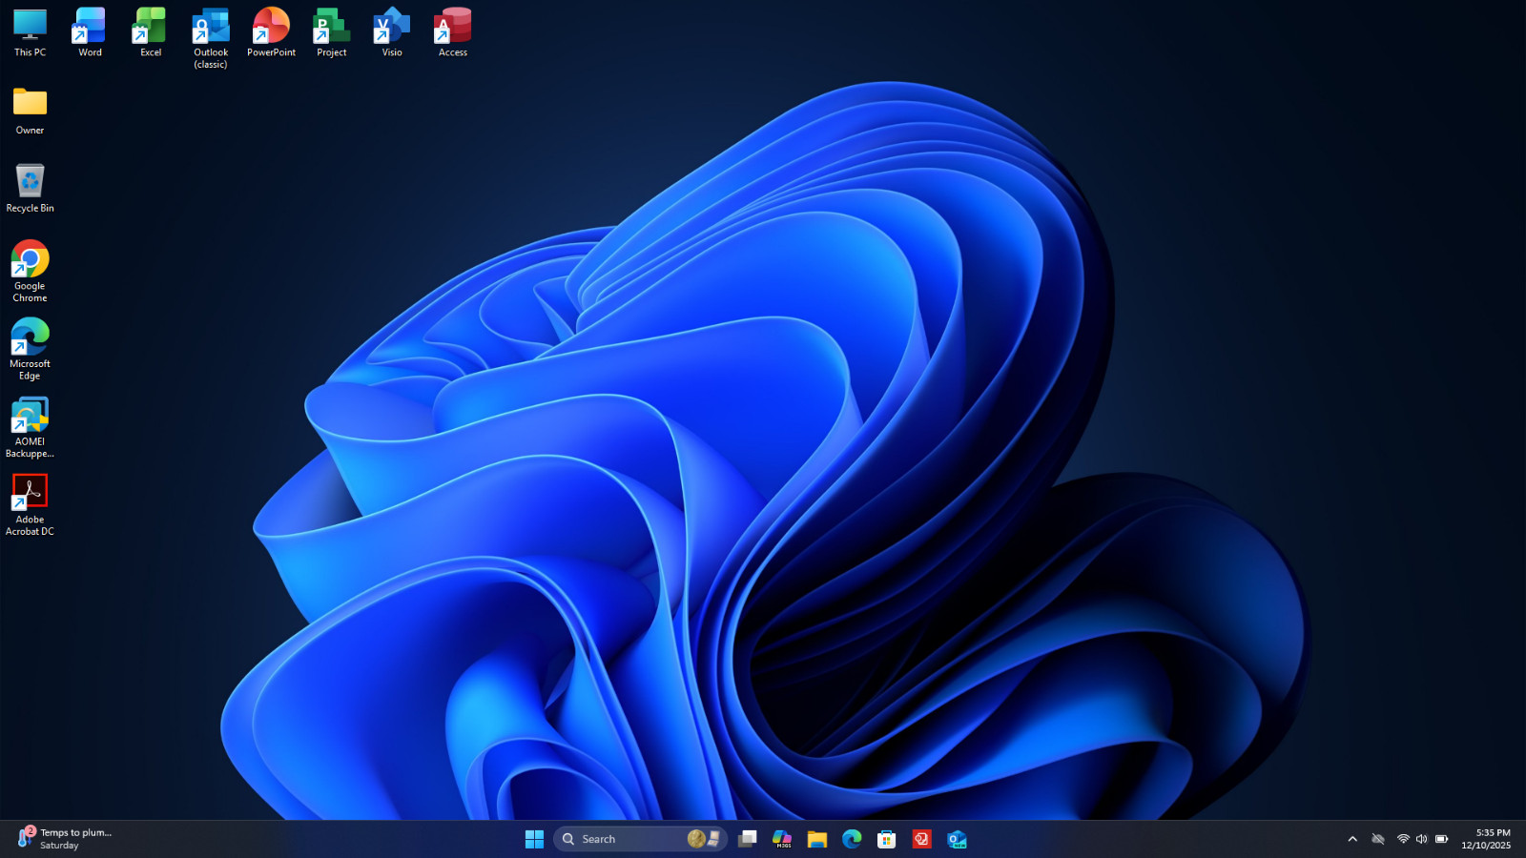Select the Recycle Bin icon
Image resolution: width=1526 pixels, height=858 pixels.
click(30, 188)
